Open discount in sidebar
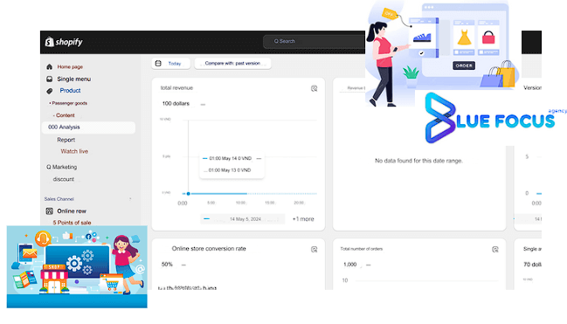 click(63, 179)
